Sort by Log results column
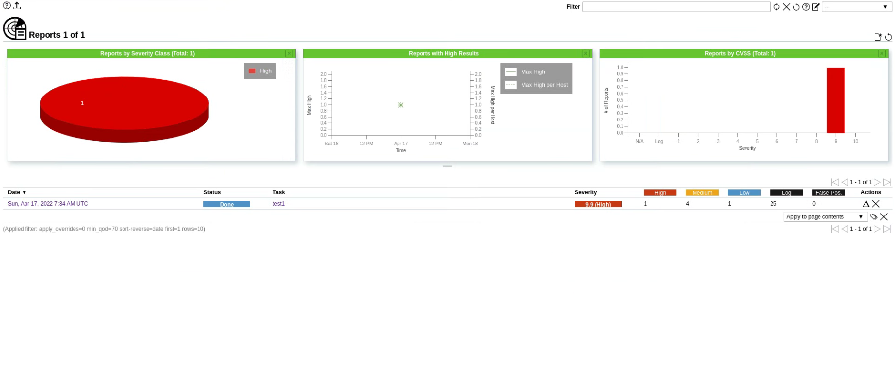This screenshot has height=383, width=895. (x=786, y=192)
